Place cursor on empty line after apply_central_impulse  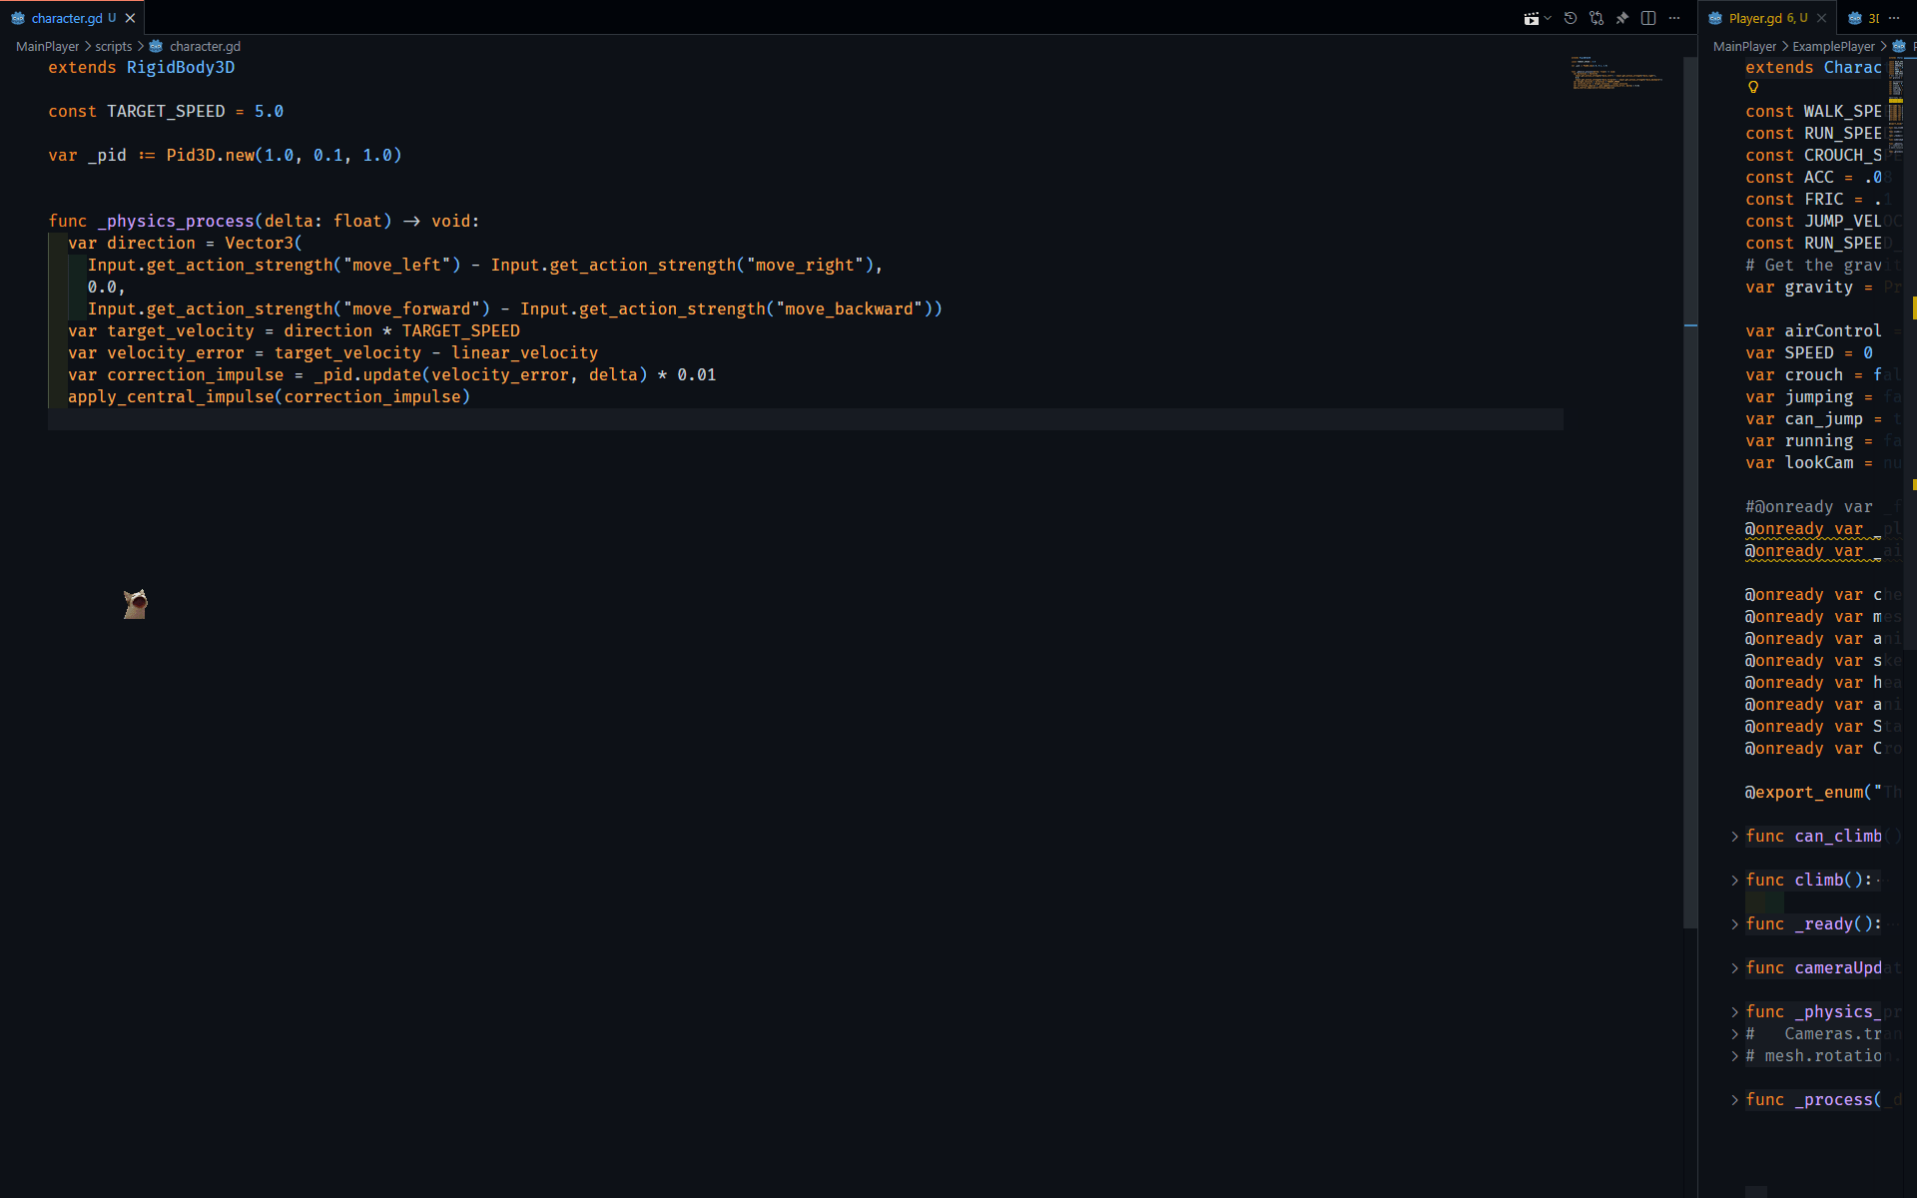(x=805, y=419)
